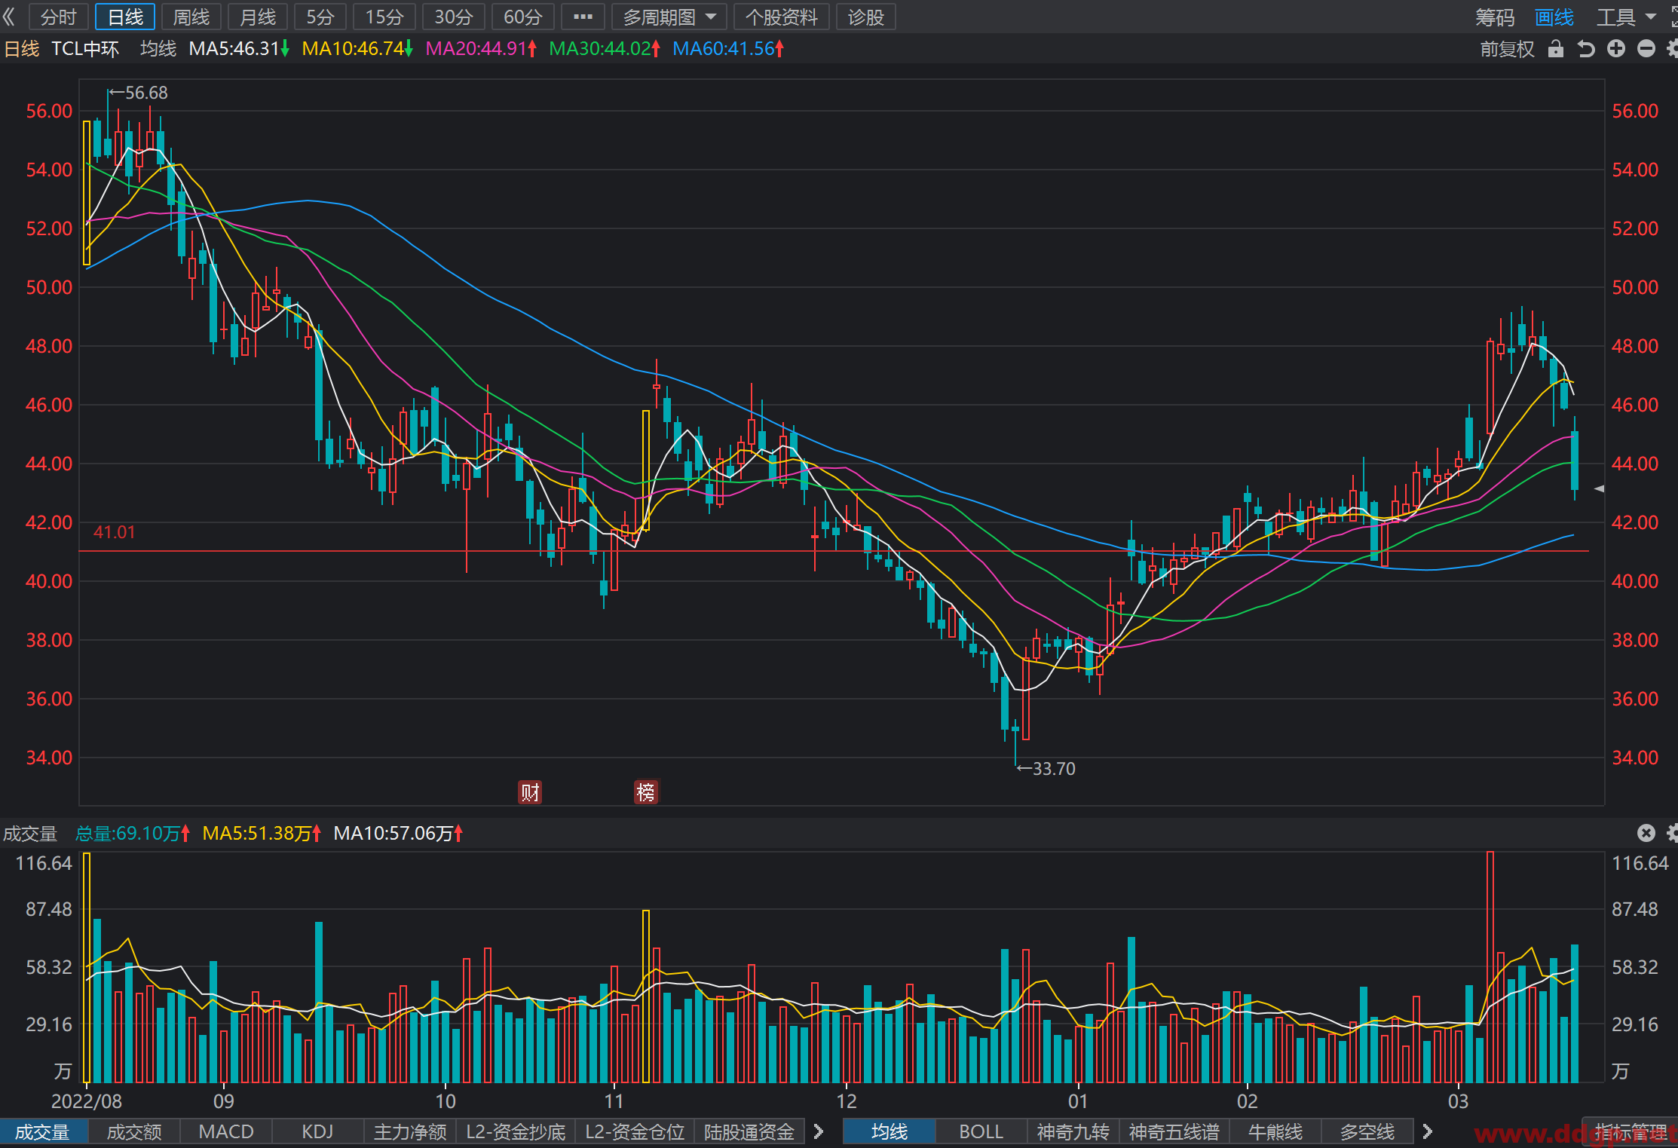This screenshot has height=1148, width=1678.
Task: Open the more periods ellipsis button
Action: click(x=583, y=17)
